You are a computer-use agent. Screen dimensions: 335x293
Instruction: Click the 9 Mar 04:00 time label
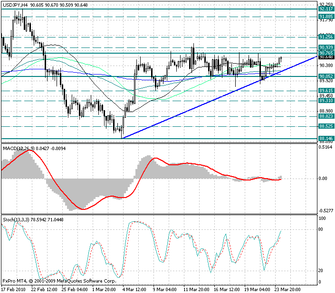[x=165, y=290]
